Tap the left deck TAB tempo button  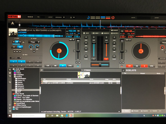(x=78, y=31)
